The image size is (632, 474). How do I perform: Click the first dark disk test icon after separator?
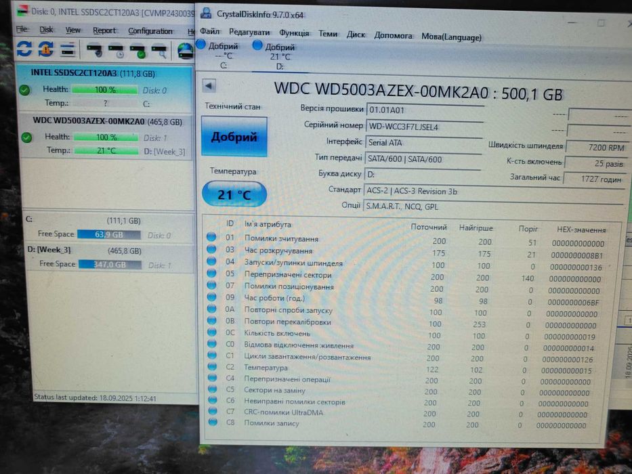[95, 51]
